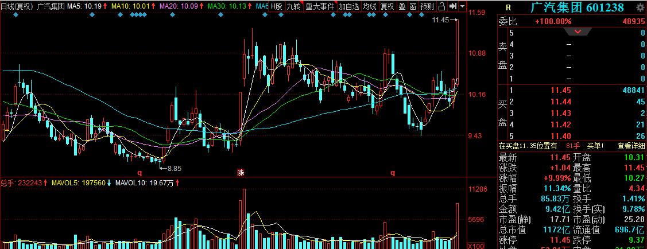The image size is (647, 249).
Task: Click the 委比 +100.00% value
Action: [553, 22]
